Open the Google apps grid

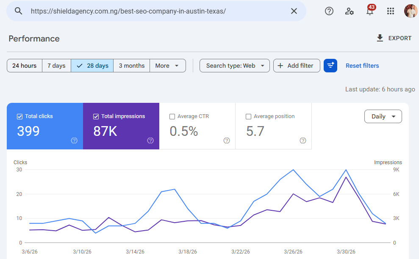390,11
